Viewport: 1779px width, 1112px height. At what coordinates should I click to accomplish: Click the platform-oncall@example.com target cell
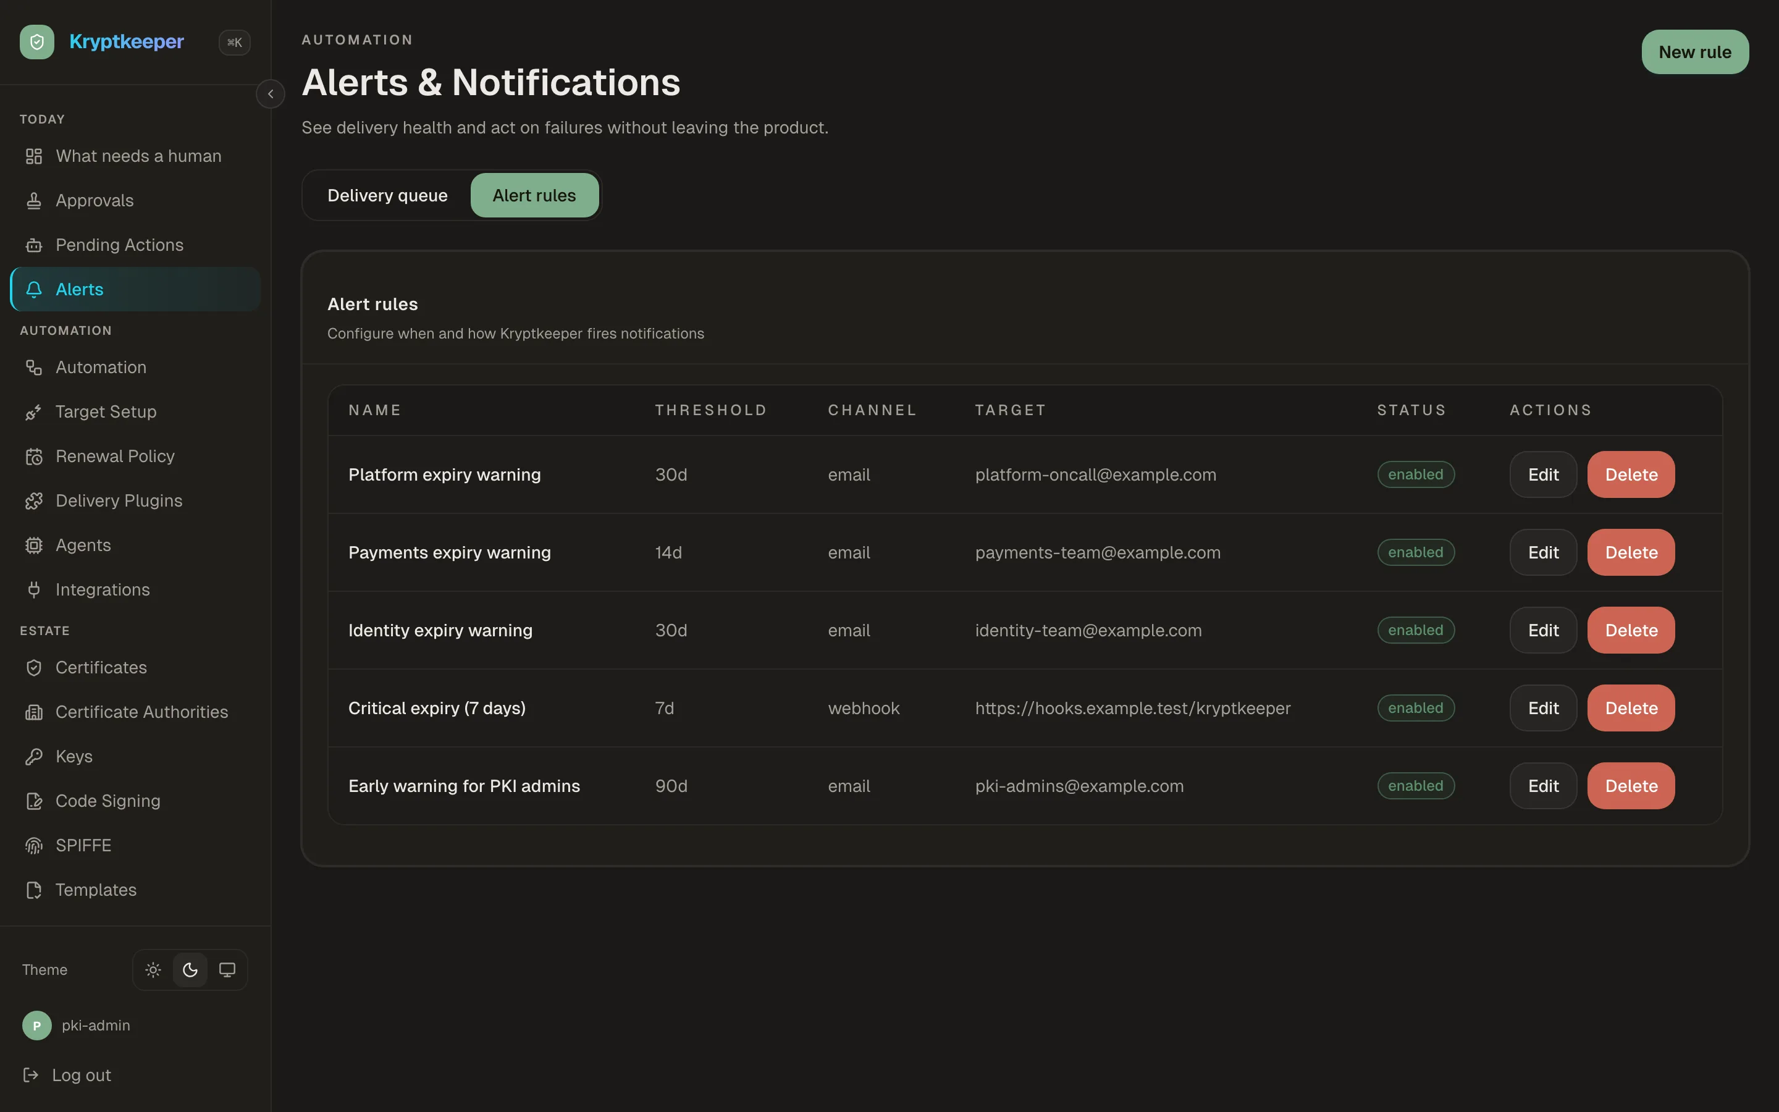click(1095, 474)
